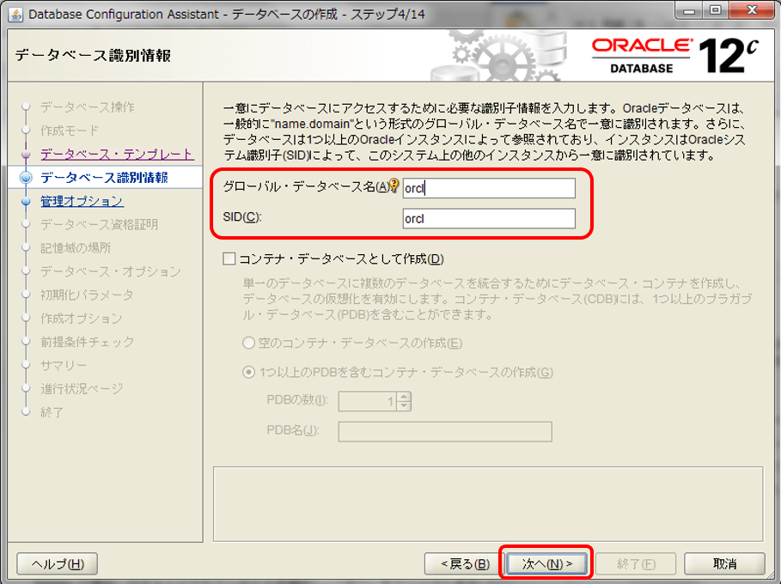
Task: Select 1つ以上のPDBを含むコンテナ・データベースの作成 radio
Action: click(248, 373)
